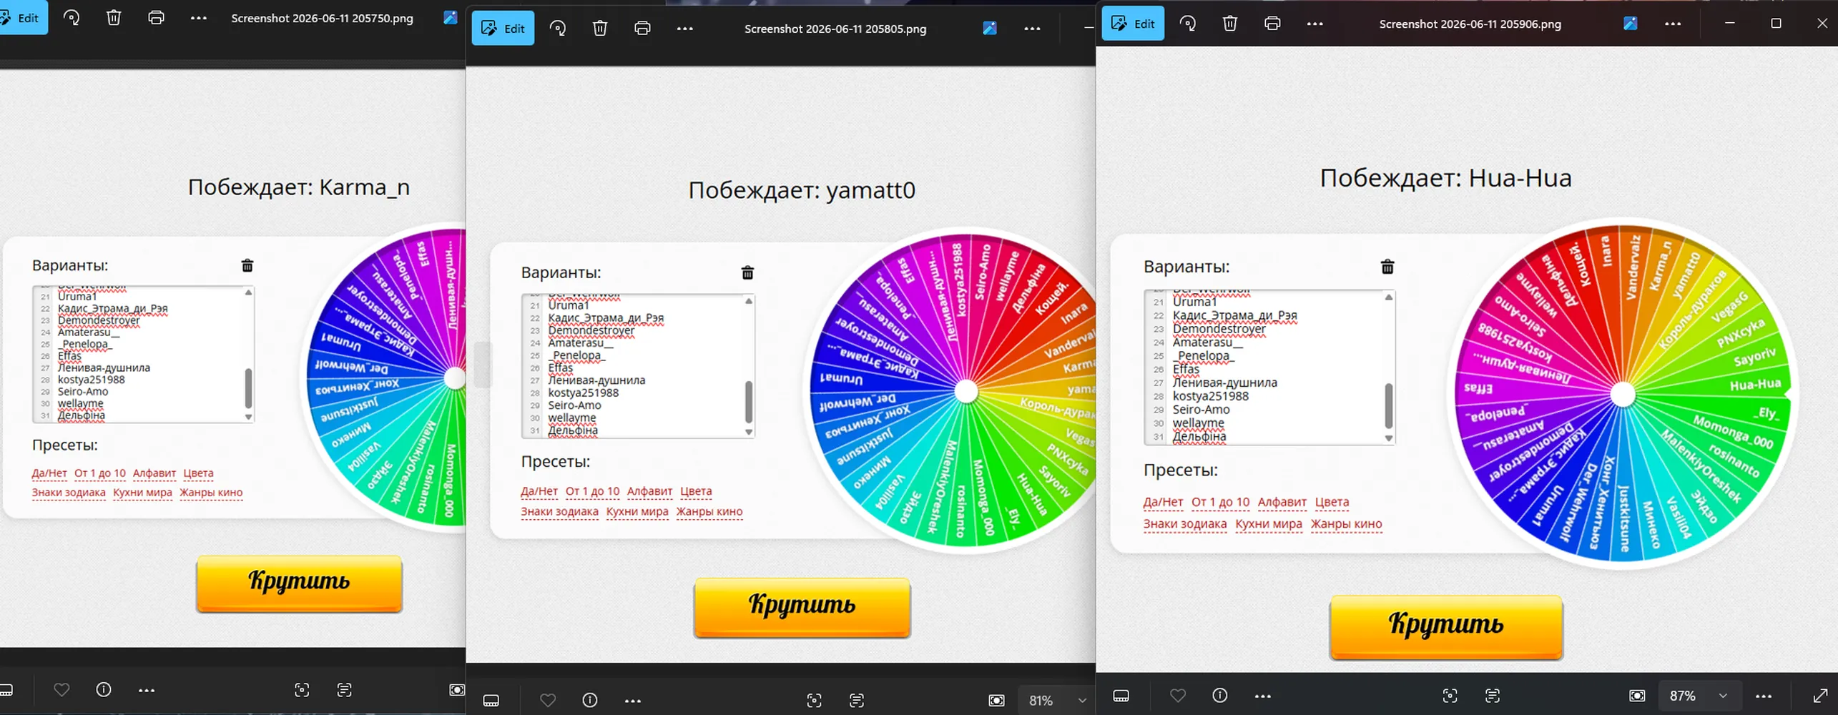
Task: Maximize the 205906.png window
Action: (x=1776, y=24)
